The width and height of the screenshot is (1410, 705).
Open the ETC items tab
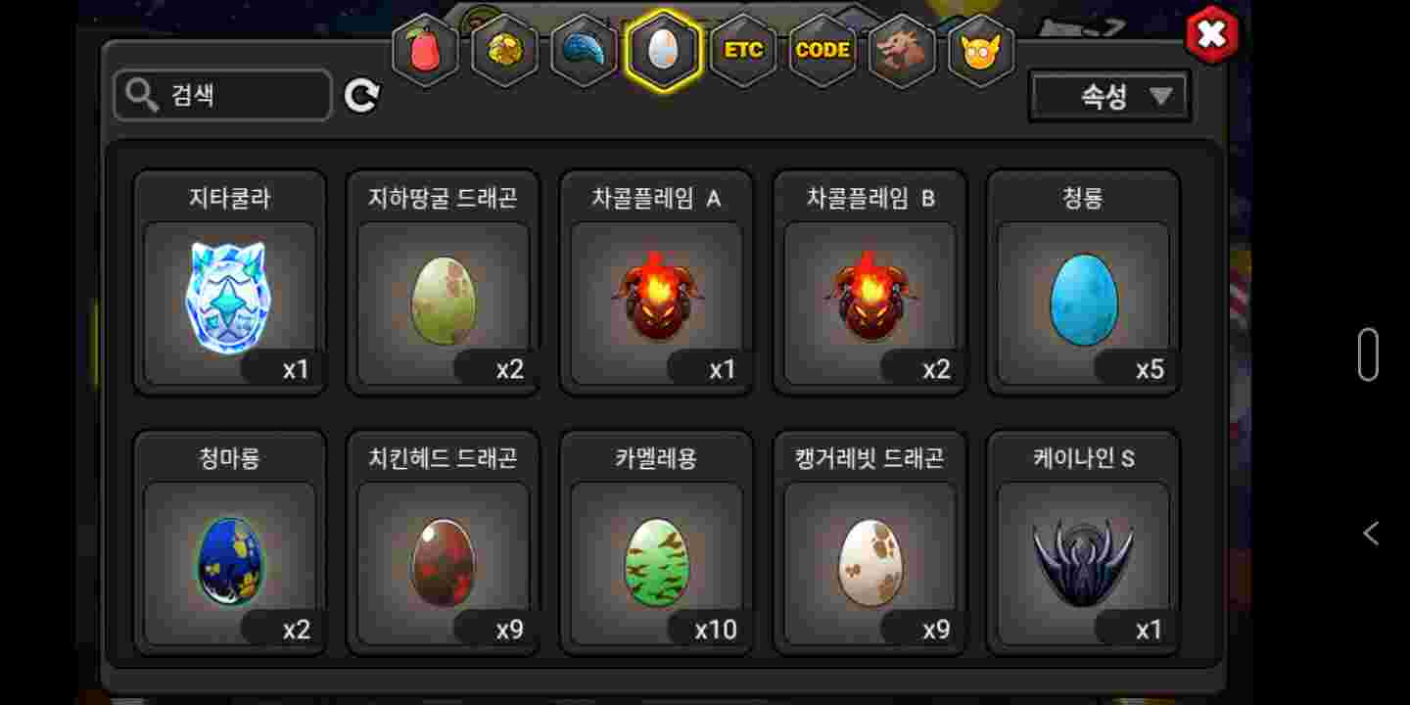[x=743, y=51]
